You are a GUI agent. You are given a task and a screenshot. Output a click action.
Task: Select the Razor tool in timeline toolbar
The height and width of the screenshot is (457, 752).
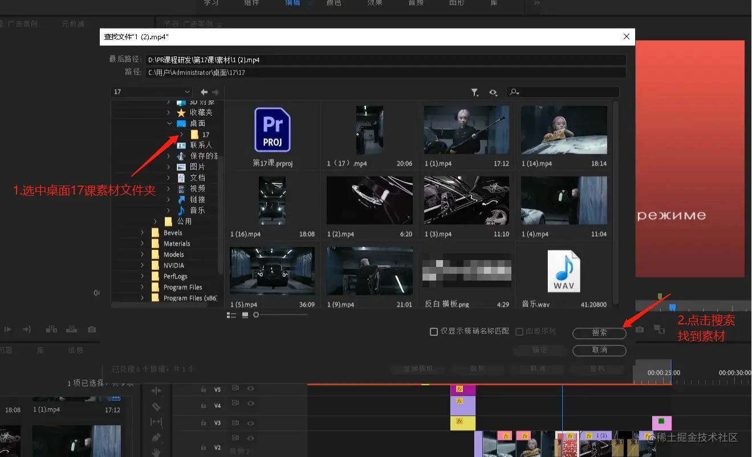pyautogui.click(x=156, y=406)
